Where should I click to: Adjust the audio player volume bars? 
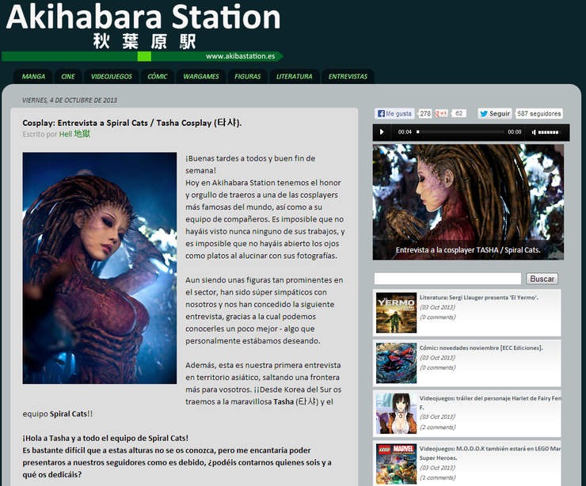tap(548, 132)
